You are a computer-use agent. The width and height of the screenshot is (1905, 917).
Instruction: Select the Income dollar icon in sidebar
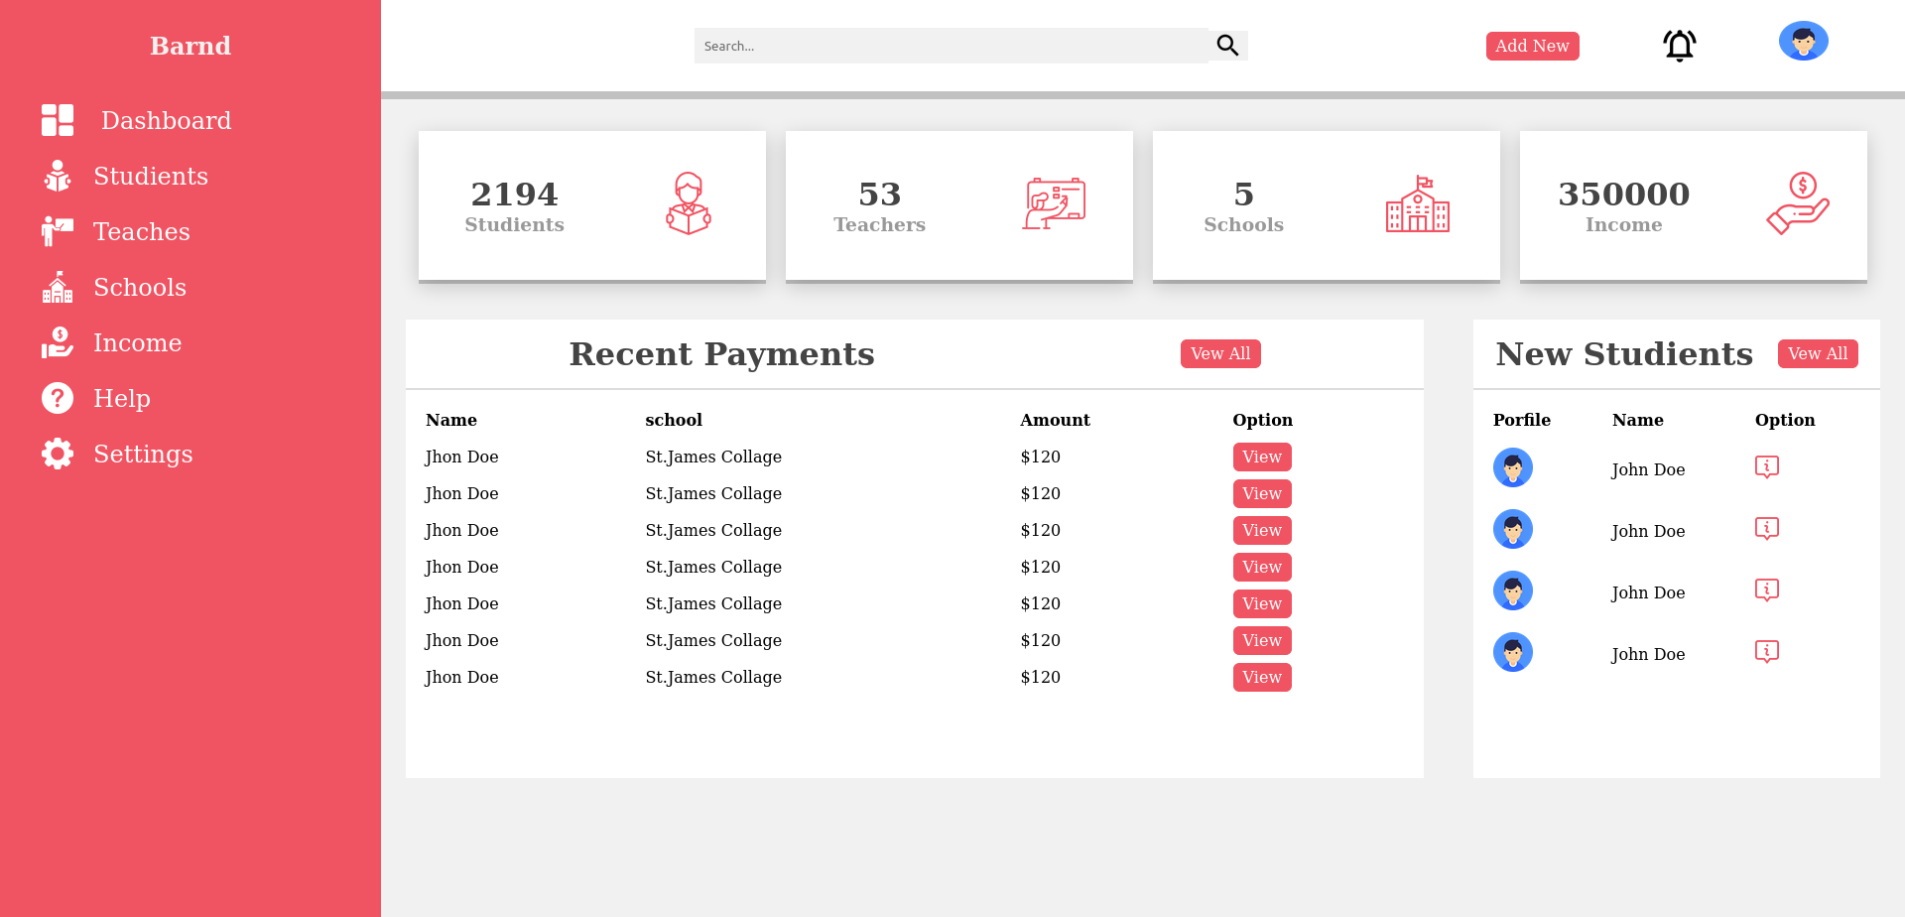click(57, 342)
